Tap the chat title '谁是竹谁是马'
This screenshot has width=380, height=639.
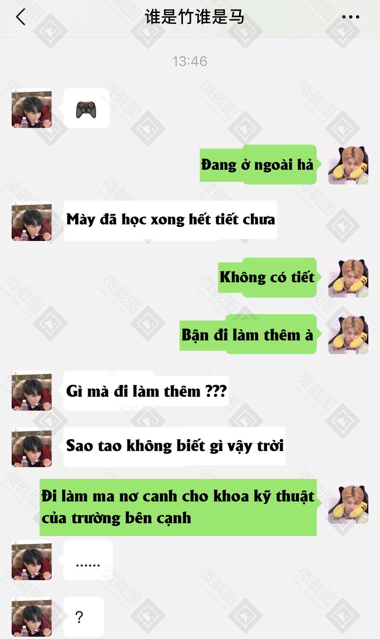point(194,17)
